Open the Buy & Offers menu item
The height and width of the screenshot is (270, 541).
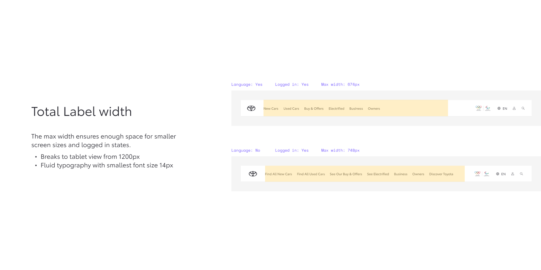314,108
